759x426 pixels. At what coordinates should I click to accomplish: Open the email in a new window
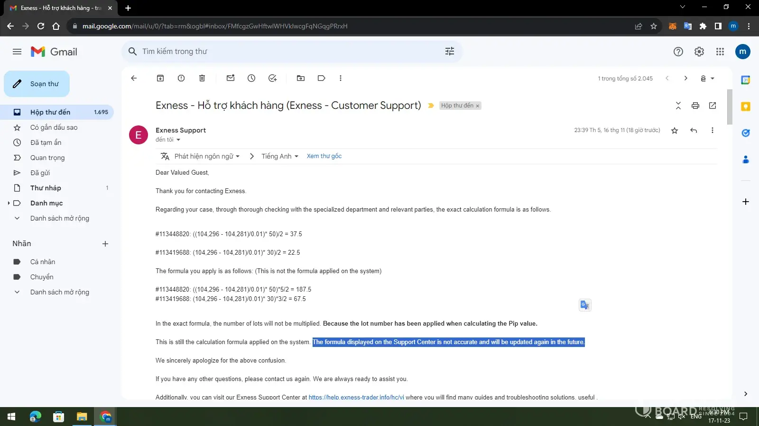[x=713, y=106]
